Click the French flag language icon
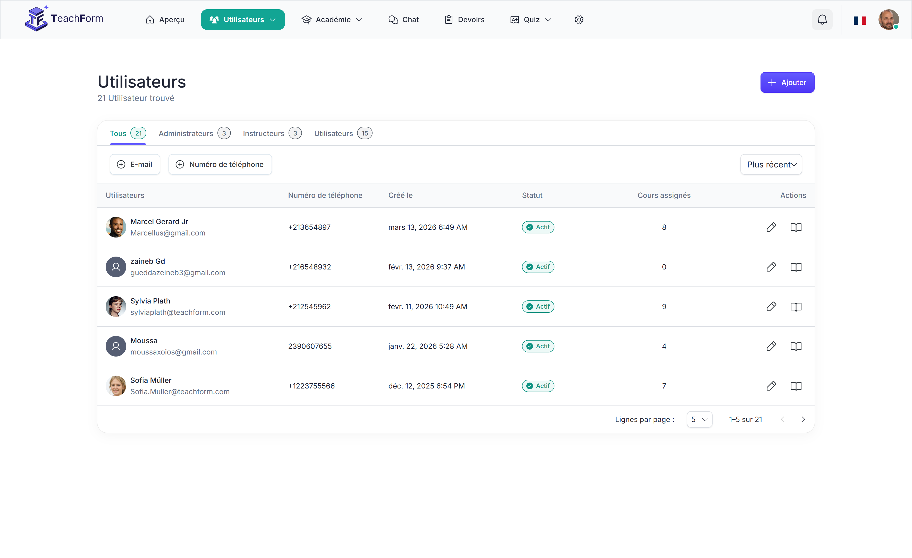The height and width of the screenshot is (558, 912). tap(859, 20)
